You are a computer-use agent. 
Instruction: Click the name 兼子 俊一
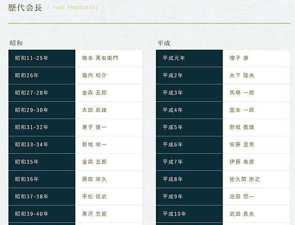pos(94,127)
